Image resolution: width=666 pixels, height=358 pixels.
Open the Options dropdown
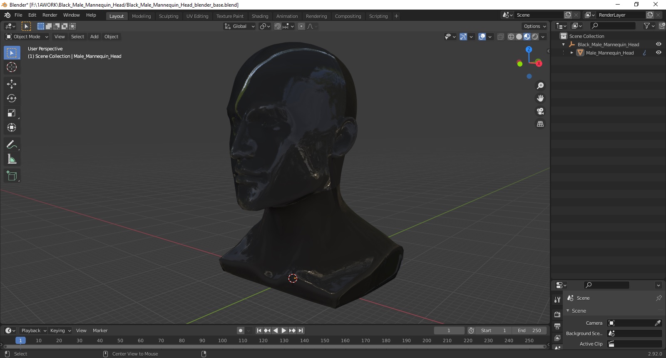pyautogui.click(x=535, y=26)
